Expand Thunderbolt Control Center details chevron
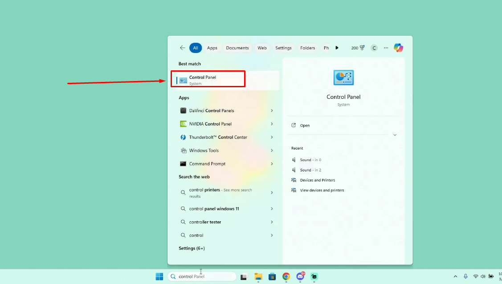 272,137
